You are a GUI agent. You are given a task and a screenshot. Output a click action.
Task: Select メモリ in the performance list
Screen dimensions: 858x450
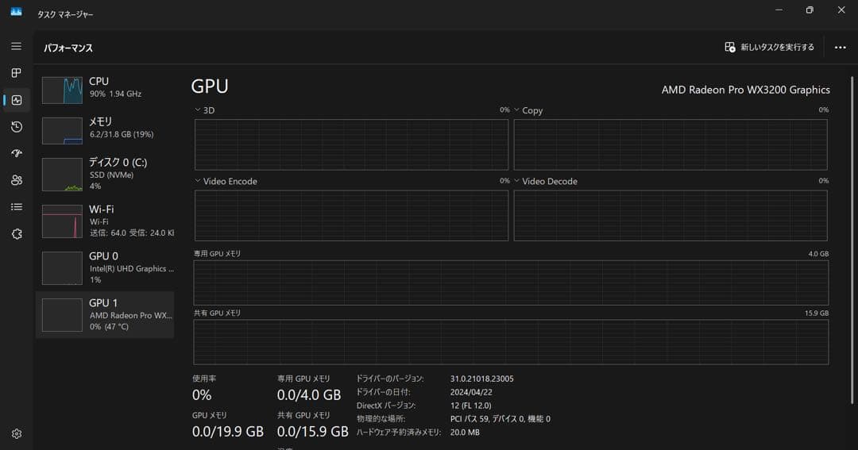click(106, 128)
